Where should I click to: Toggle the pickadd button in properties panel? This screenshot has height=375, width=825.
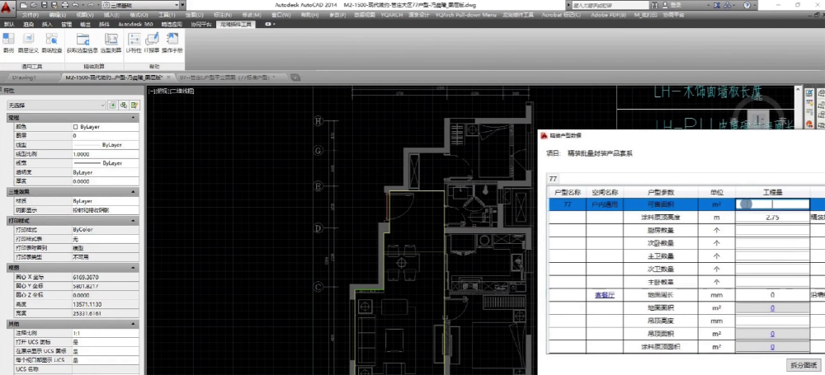click(x=111, y=105)
